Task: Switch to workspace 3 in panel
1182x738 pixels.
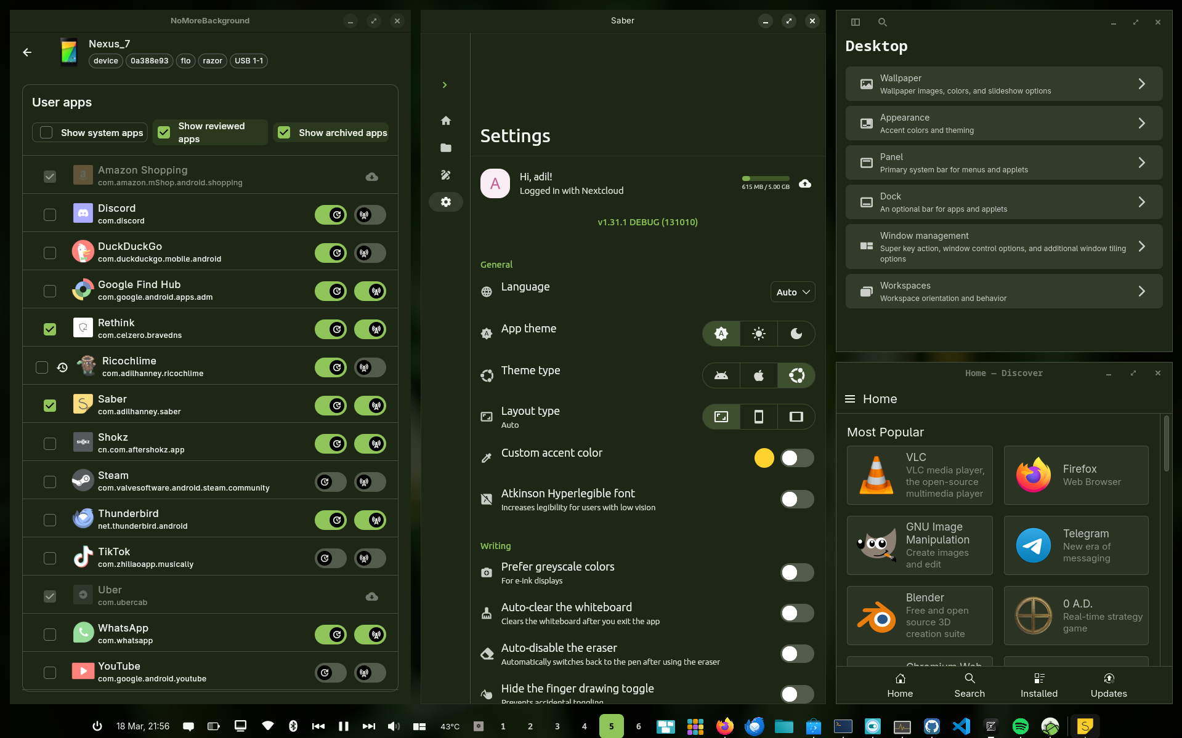Action: [557, 726]
